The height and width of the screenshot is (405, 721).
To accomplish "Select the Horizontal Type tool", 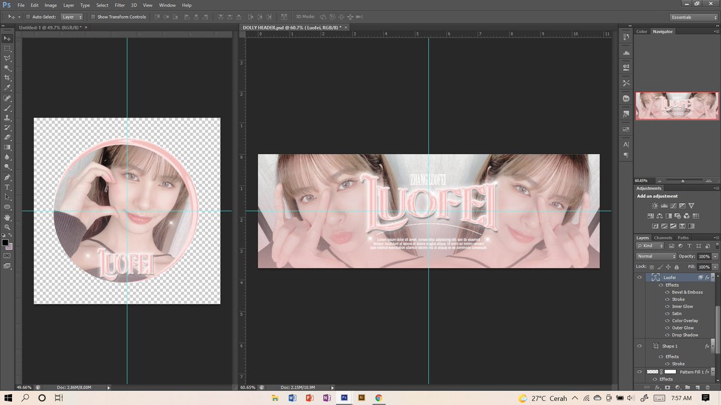I will pos(8,187).
